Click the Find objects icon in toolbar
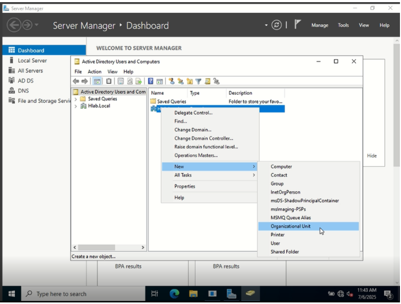401x304 pixels. 208,82
